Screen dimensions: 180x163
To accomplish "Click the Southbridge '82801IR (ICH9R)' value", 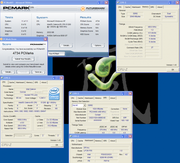I will (x=106, y=157).
